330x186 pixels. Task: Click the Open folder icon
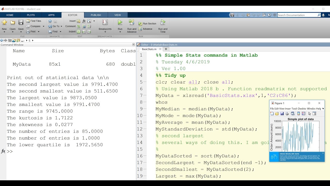point(13,22)
